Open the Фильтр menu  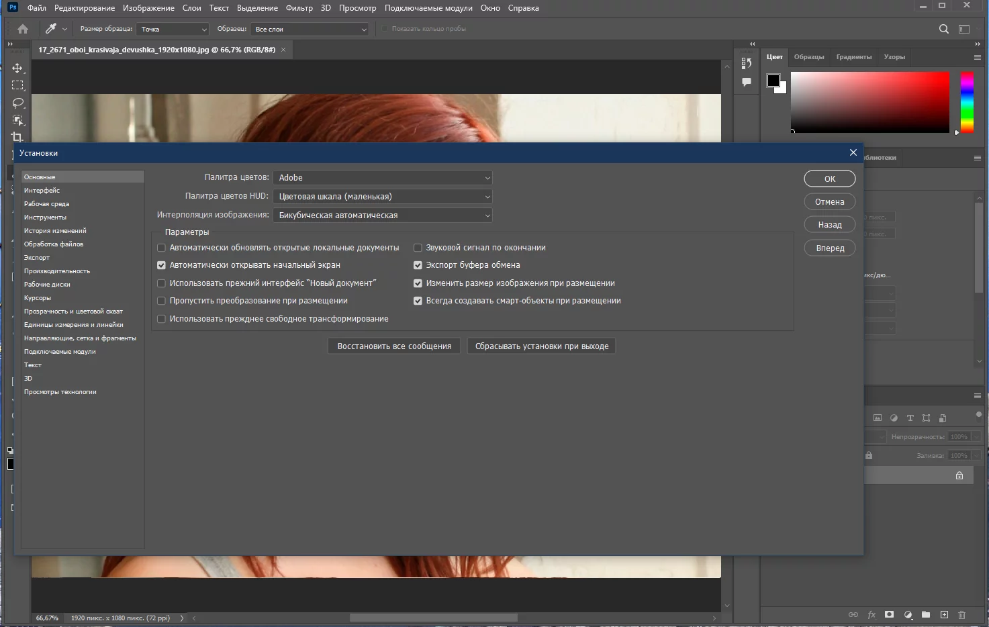(x=299, y=8)
